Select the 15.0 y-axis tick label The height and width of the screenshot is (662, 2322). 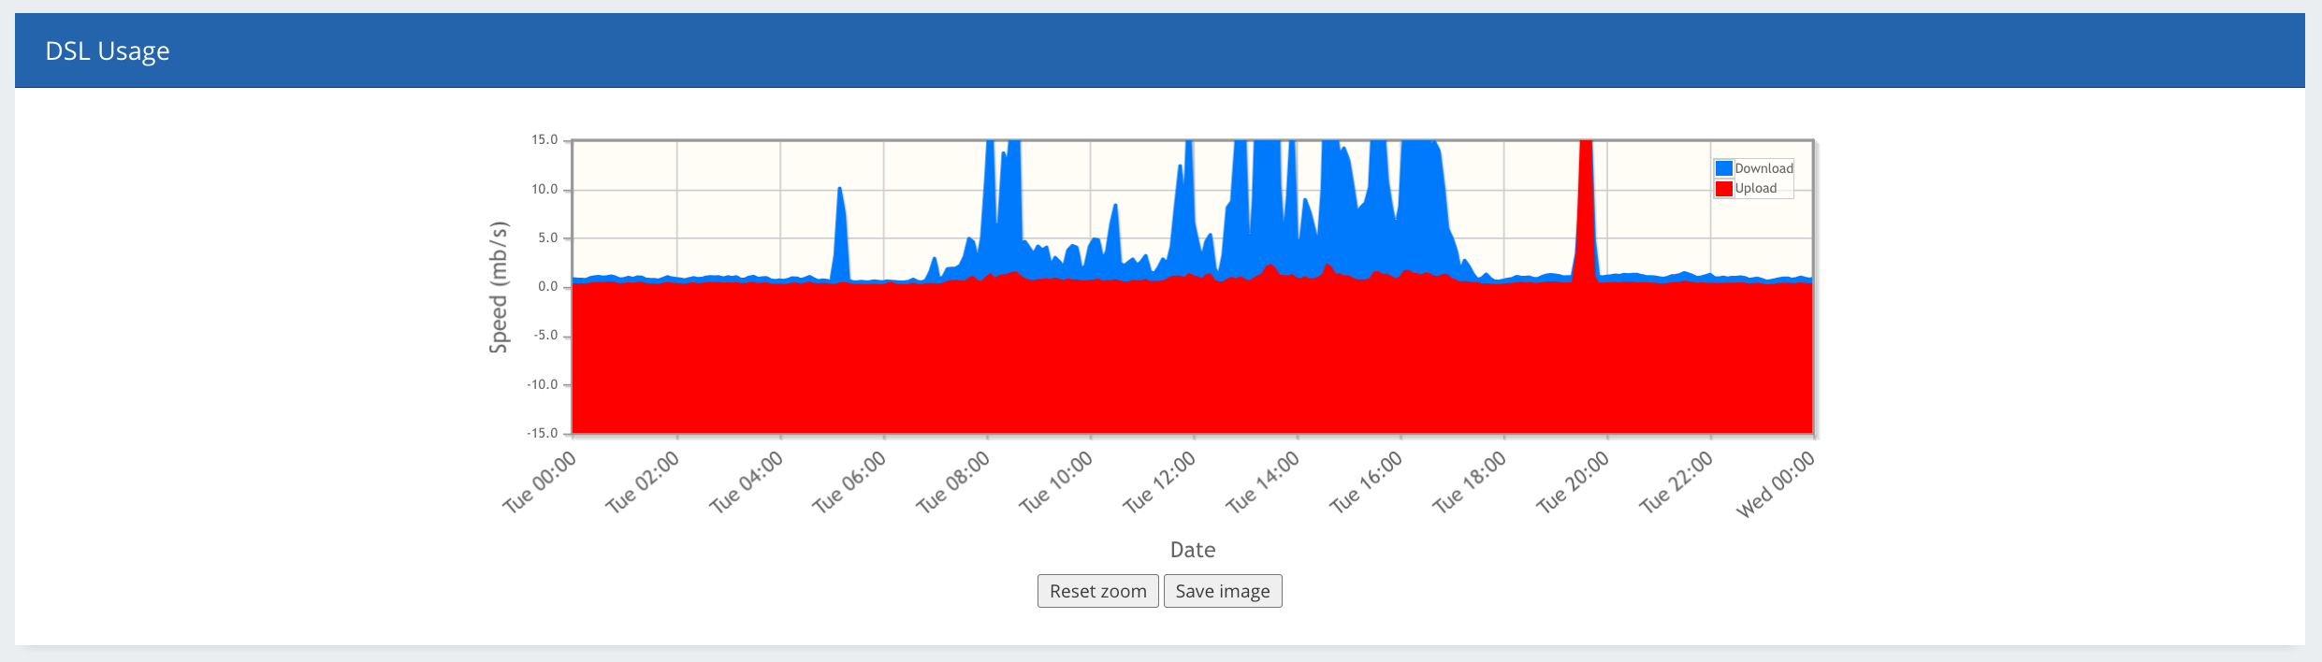coord(544,140)
